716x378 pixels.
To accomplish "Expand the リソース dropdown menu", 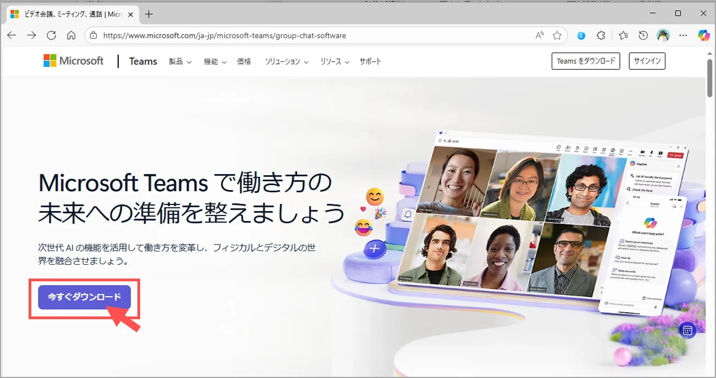I will [x=335, y=62].
